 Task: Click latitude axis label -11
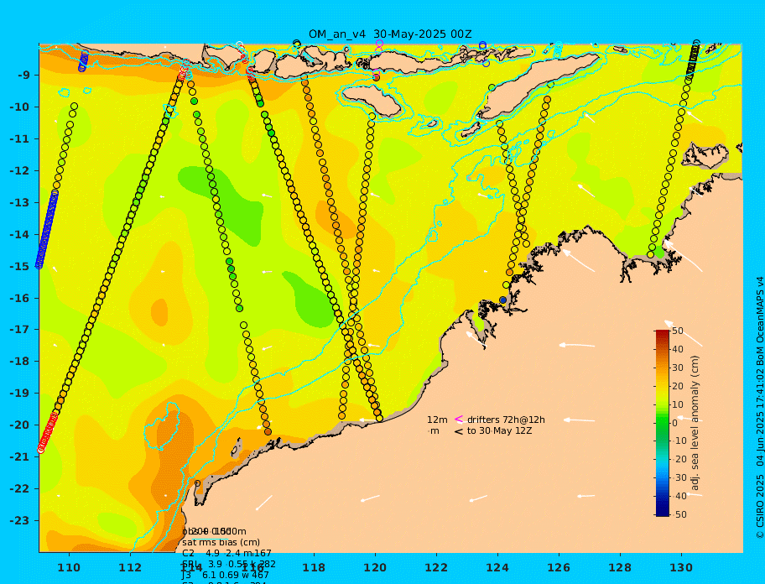[x=19, y=139]
